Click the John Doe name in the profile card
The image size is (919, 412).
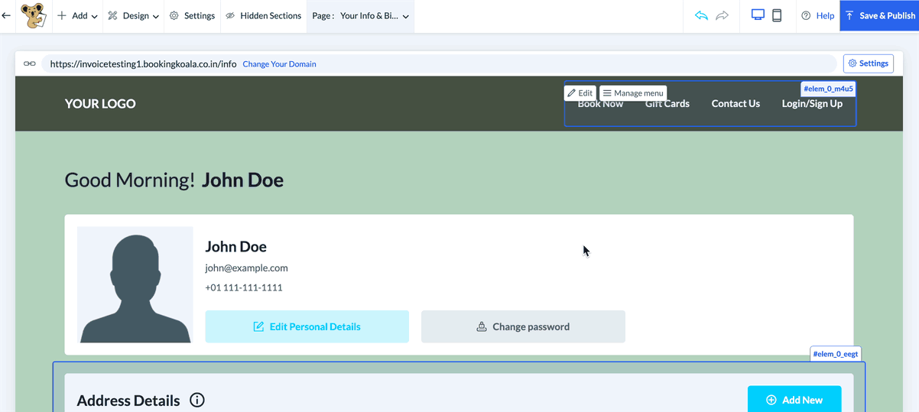coord(236,247)
